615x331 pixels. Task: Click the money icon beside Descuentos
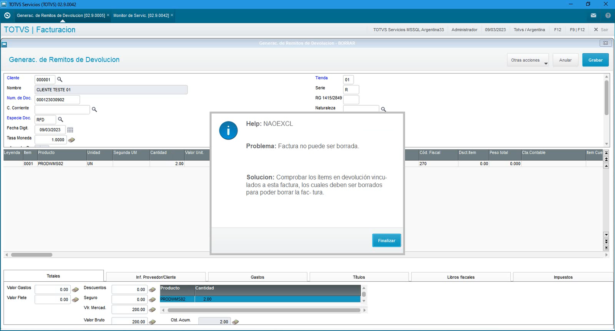coord(152,290)
